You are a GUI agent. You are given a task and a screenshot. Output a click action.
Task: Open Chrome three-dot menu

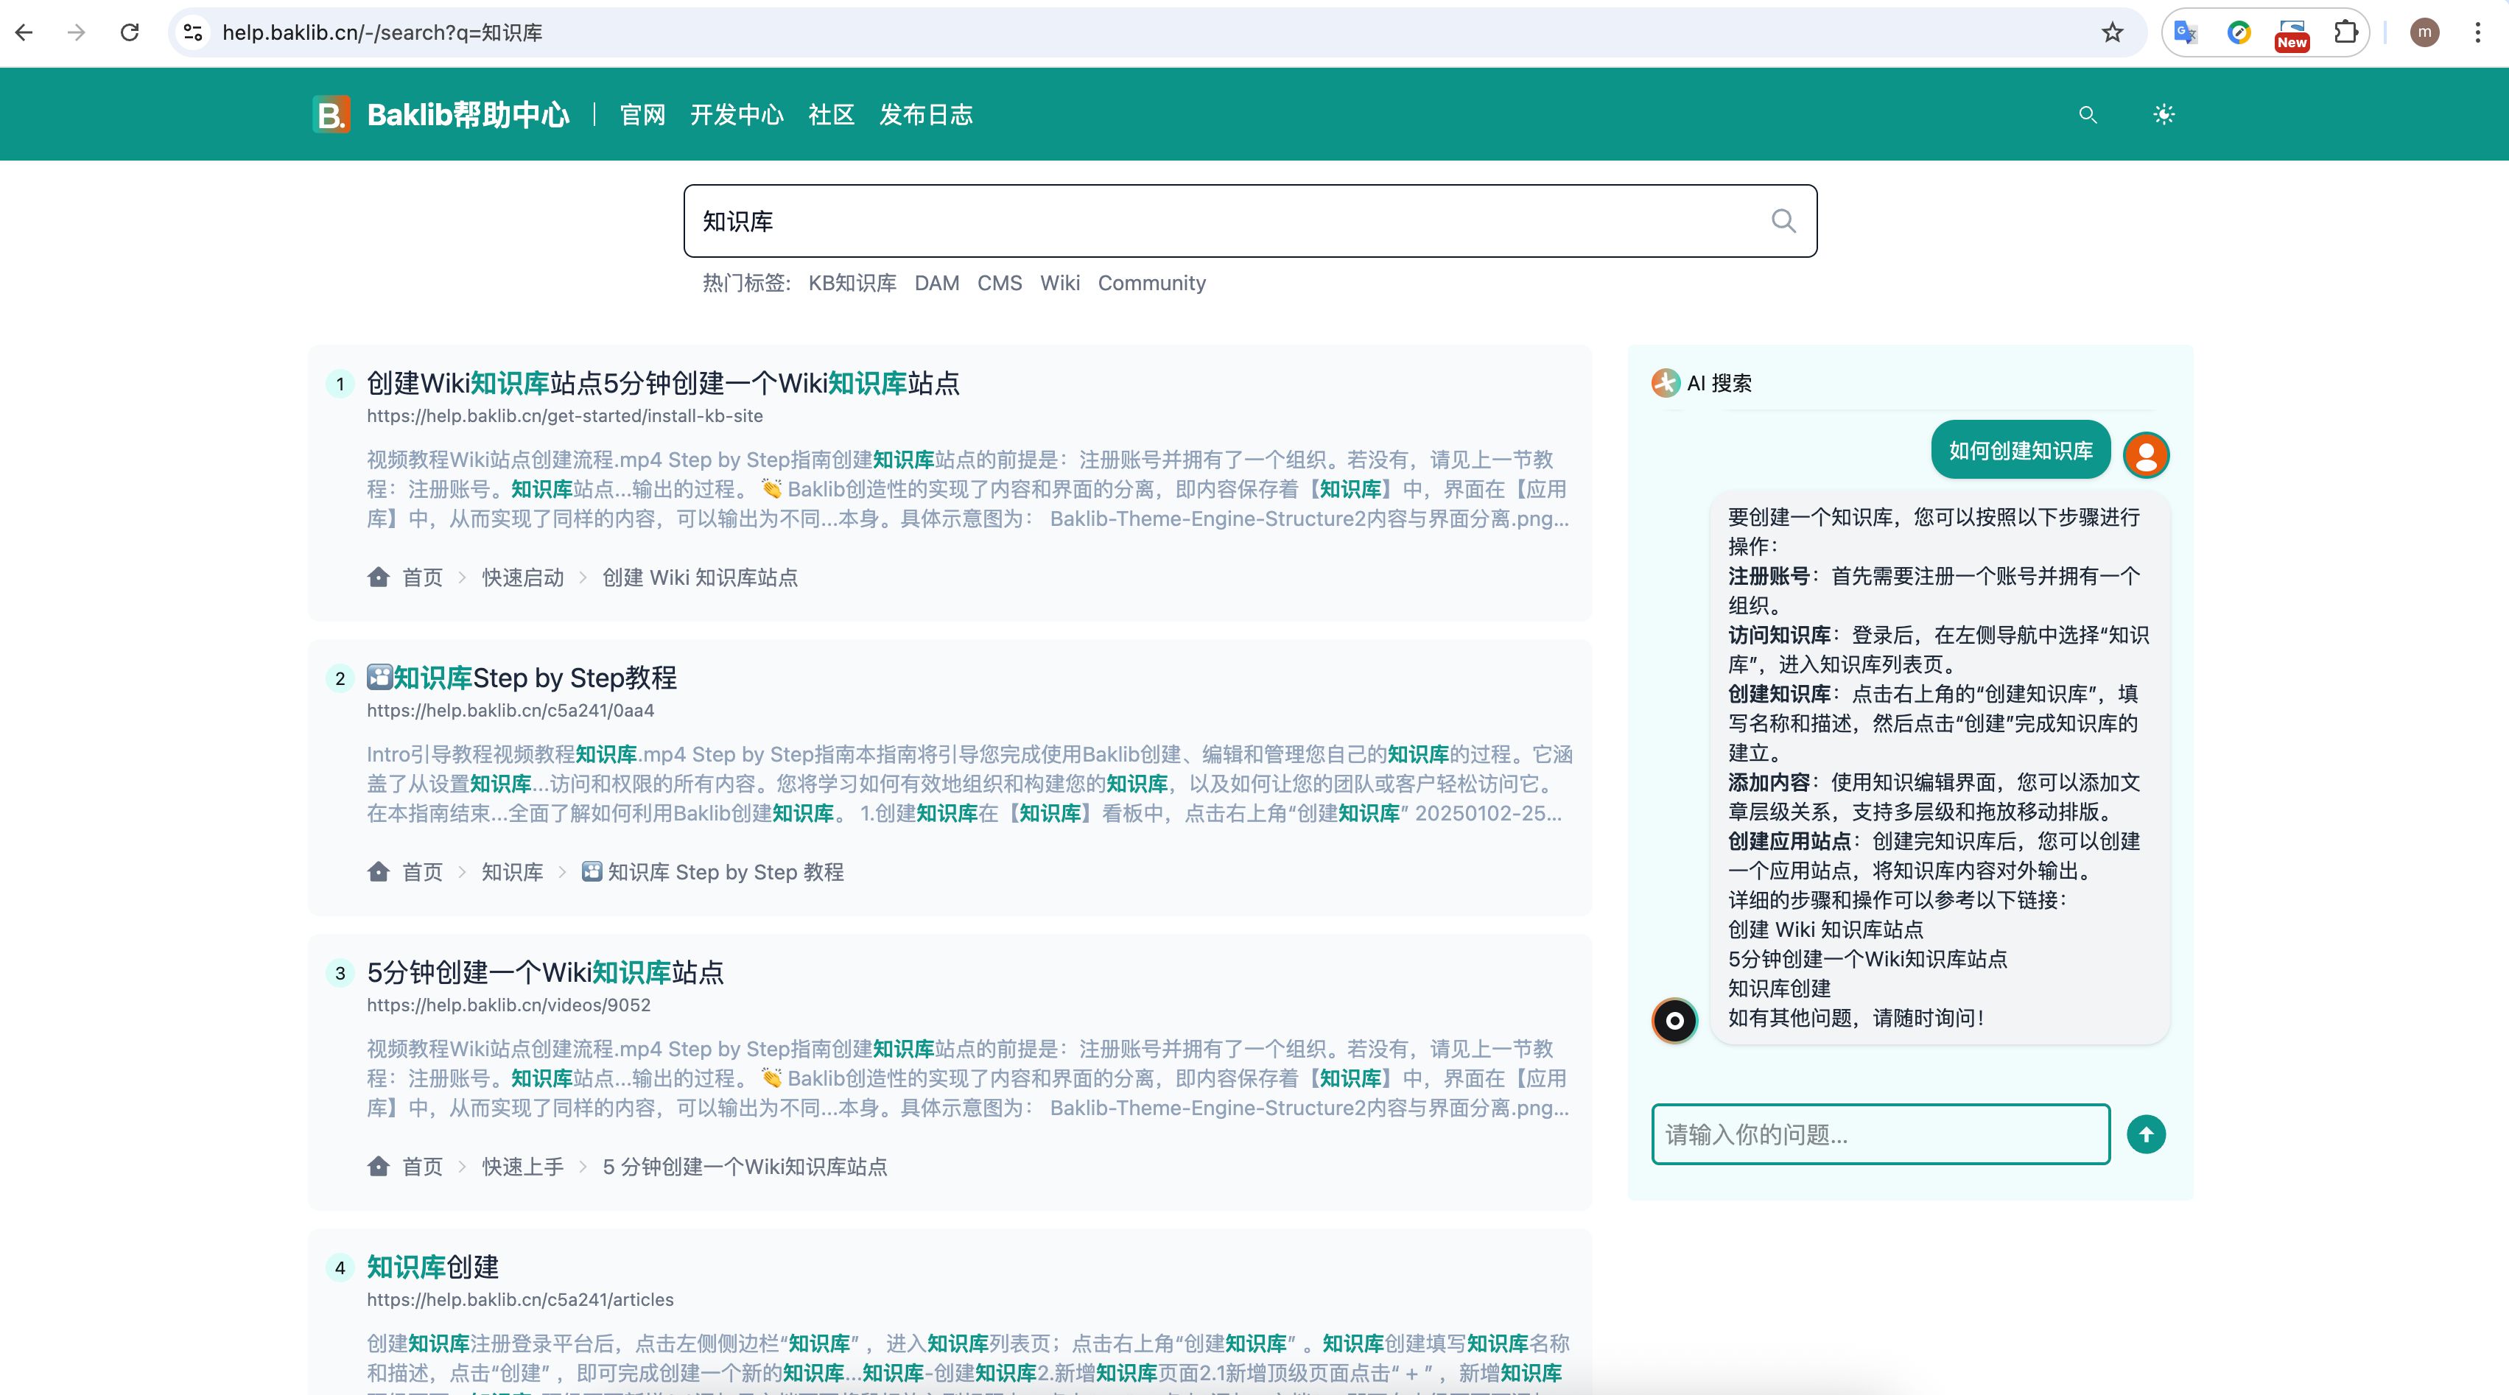(2477, 33)
